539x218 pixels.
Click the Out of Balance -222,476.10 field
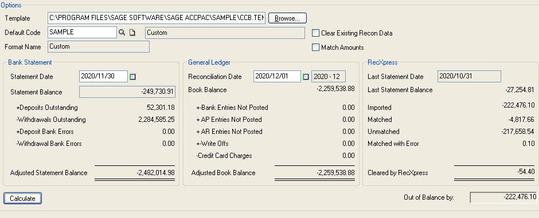(x=503, y=197)
